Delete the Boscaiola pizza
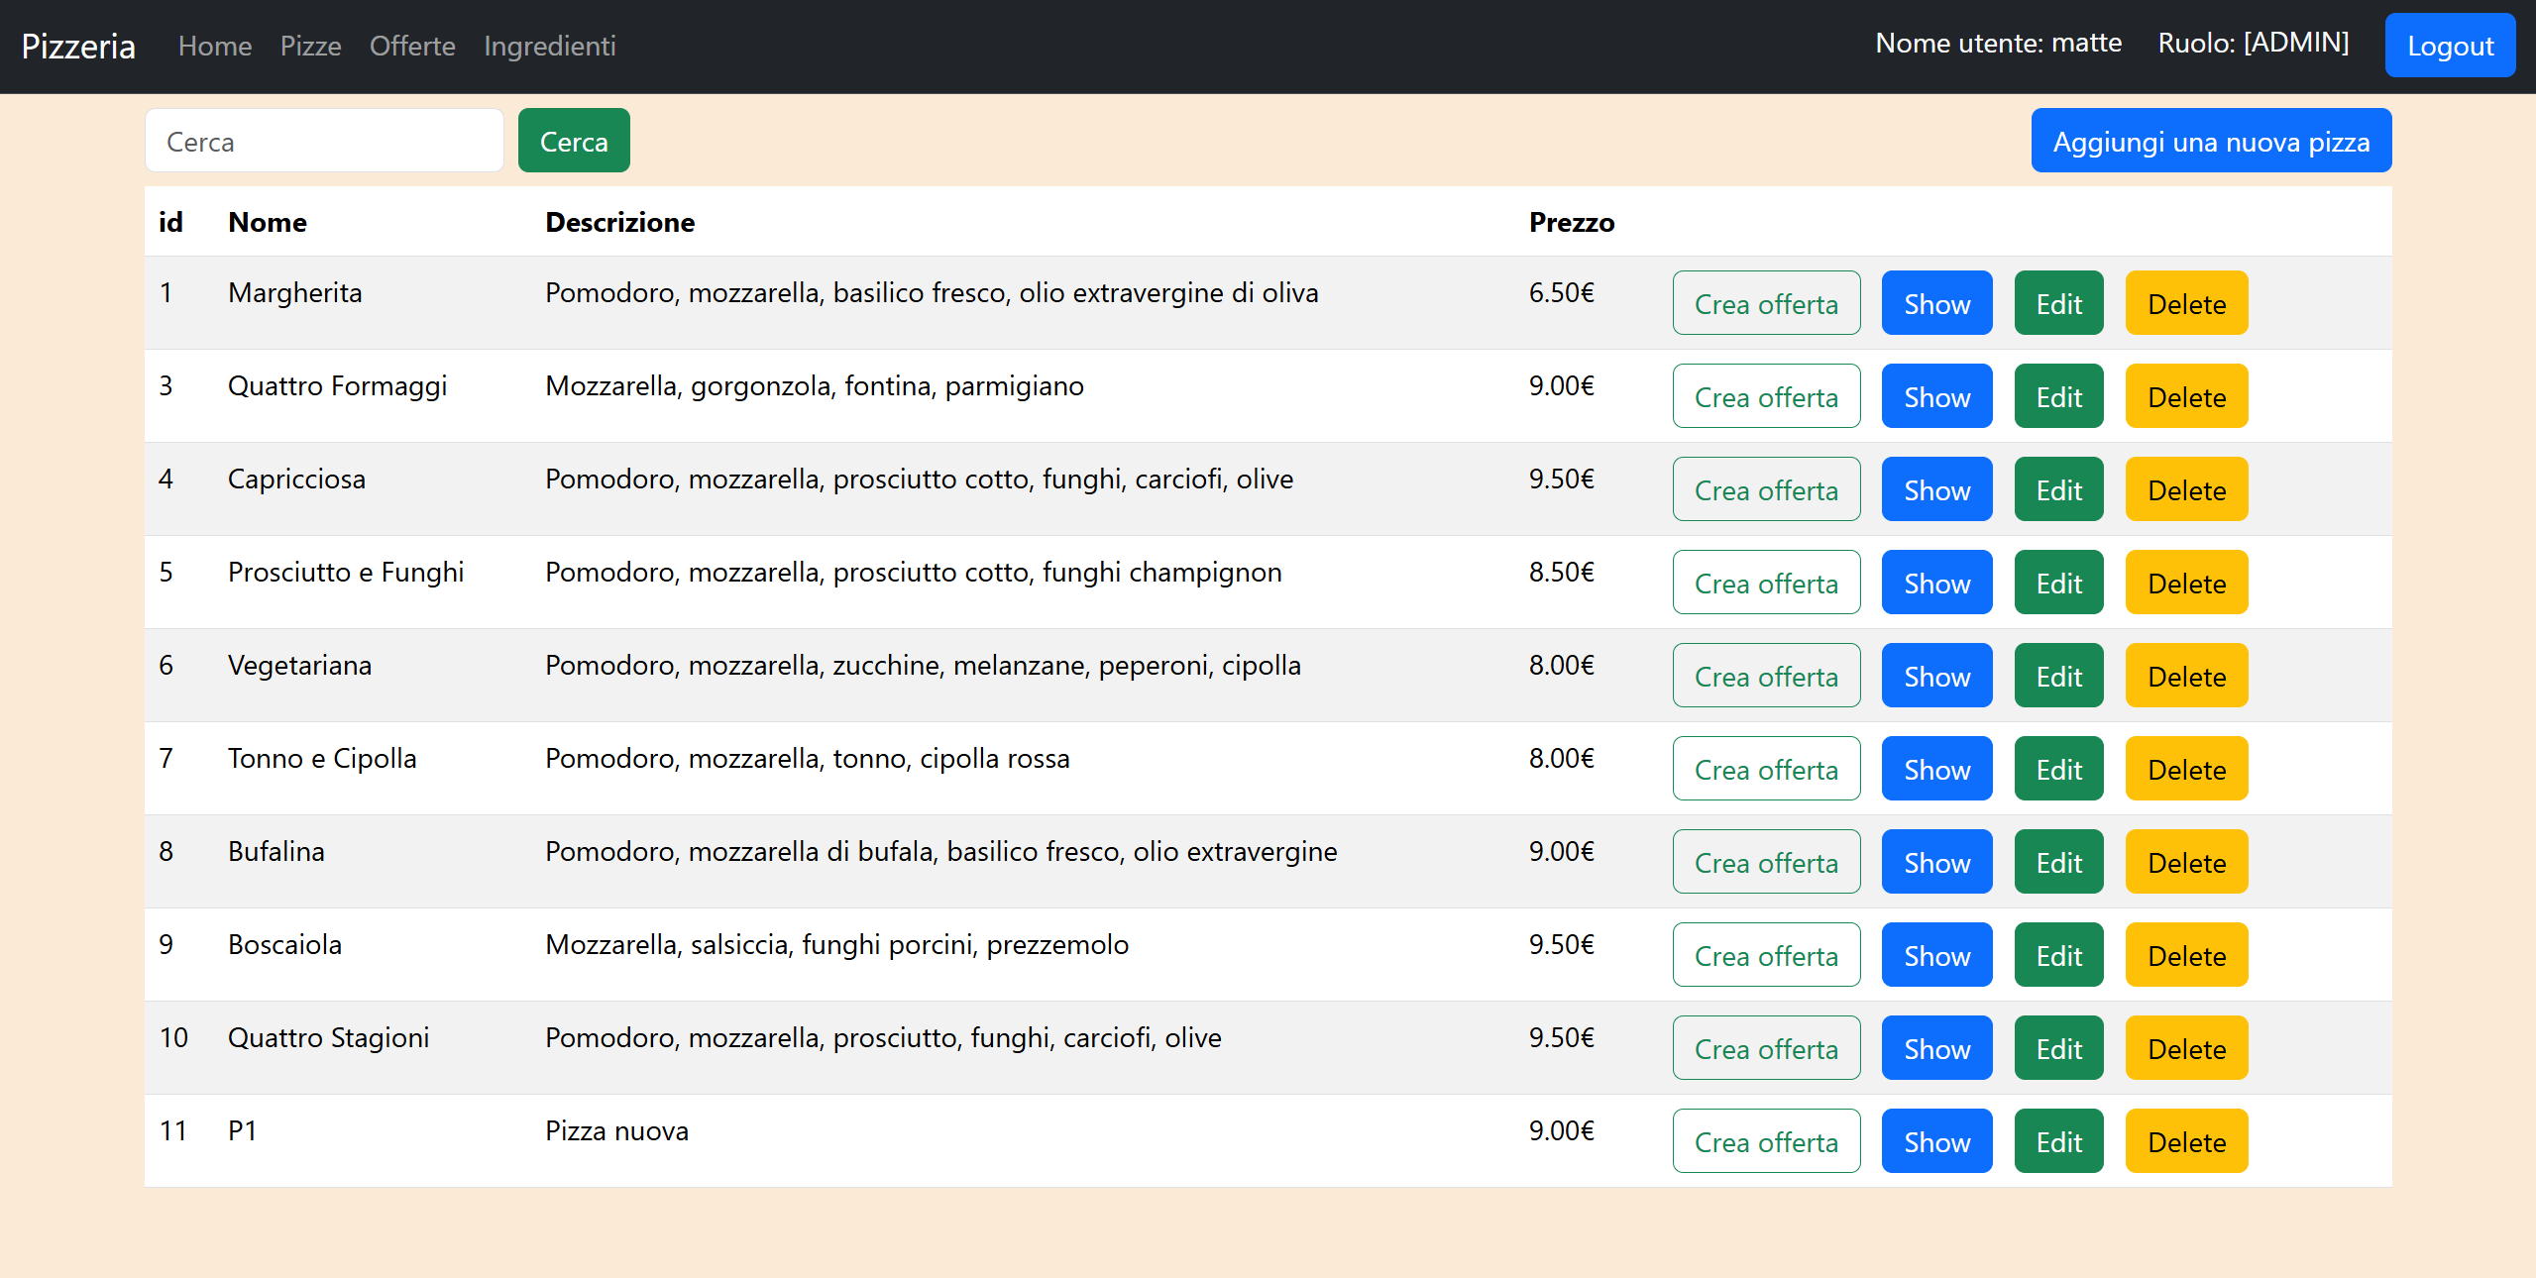Screen dimensions: 2536x1278 (2185, 956)
